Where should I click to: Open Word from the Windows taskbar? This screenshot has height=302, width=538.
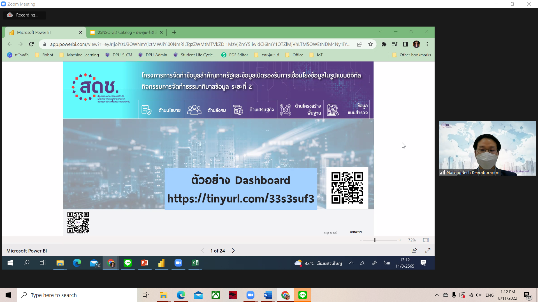click(268, 295)
